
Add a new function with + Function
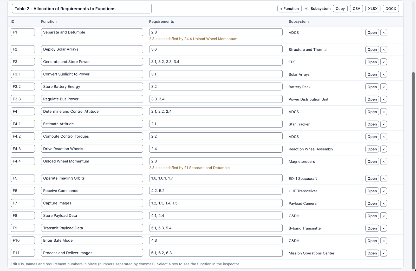tap(289, 9)
